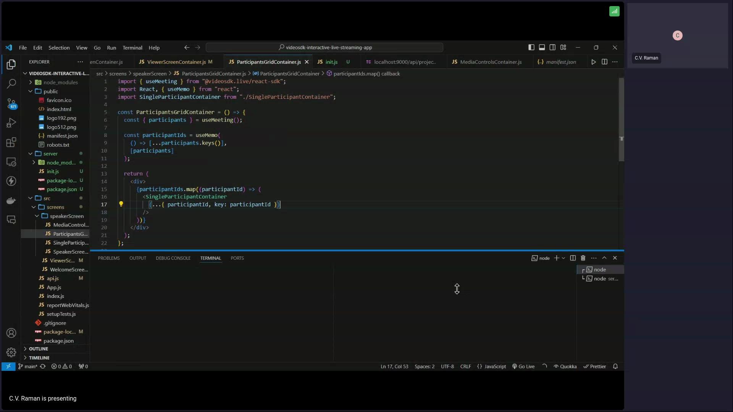Screen dimensions: 733x412
Task: Open the Search view in activity bar
Action: tap(11, 84)
